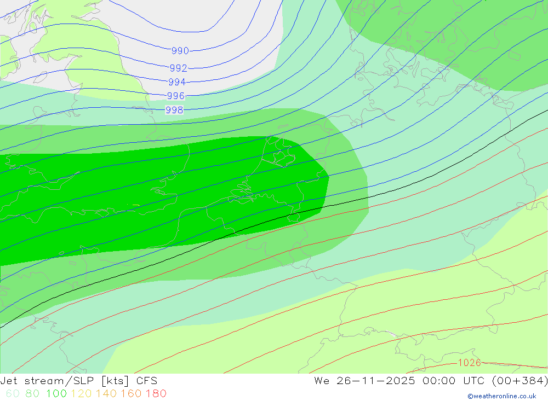Click the 180 kts legend value

click(156, 394)
